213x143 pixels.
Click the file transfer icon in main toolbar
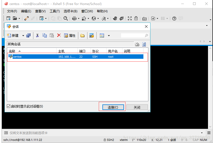pyautogui.click(x=84, y=18)
